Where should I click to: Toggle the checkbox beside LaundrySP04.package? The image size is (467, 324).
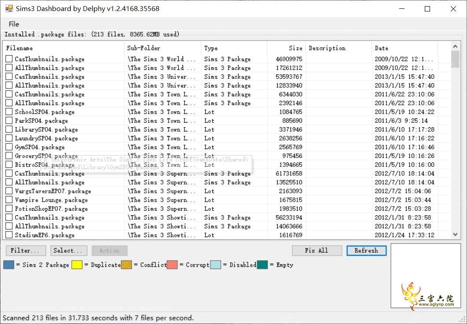[9, 138]
